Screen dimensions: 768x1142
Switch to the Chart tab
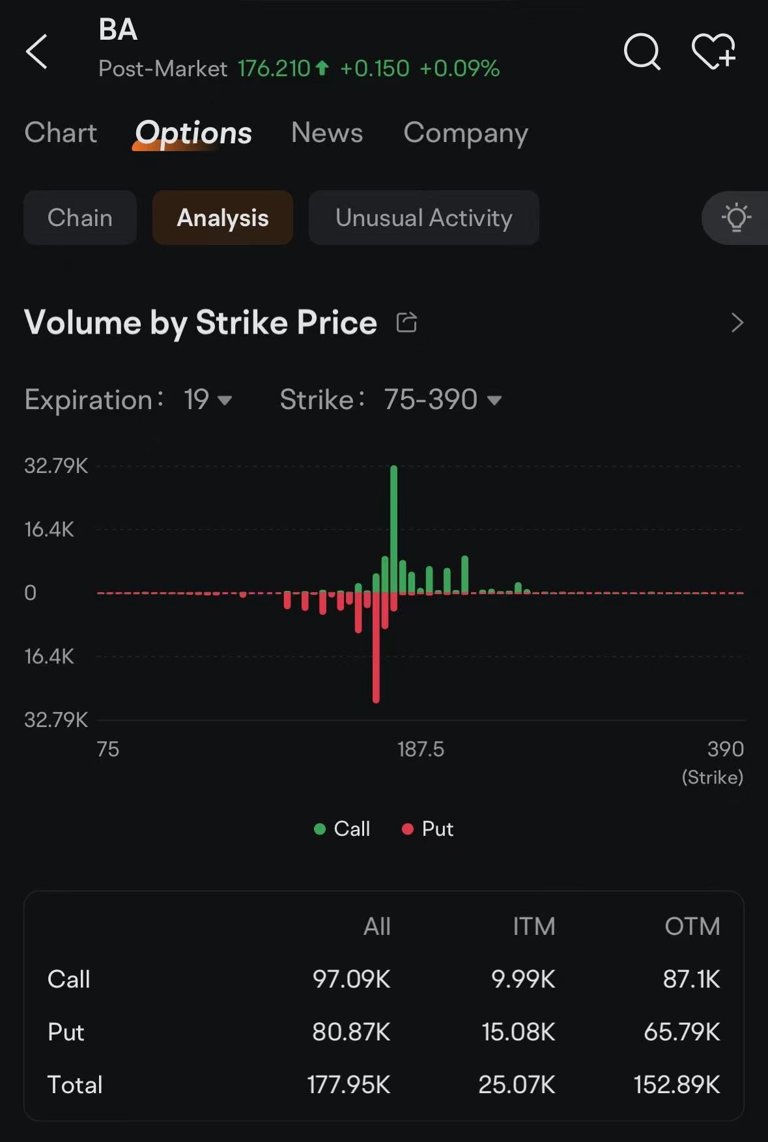coord(61,133)
